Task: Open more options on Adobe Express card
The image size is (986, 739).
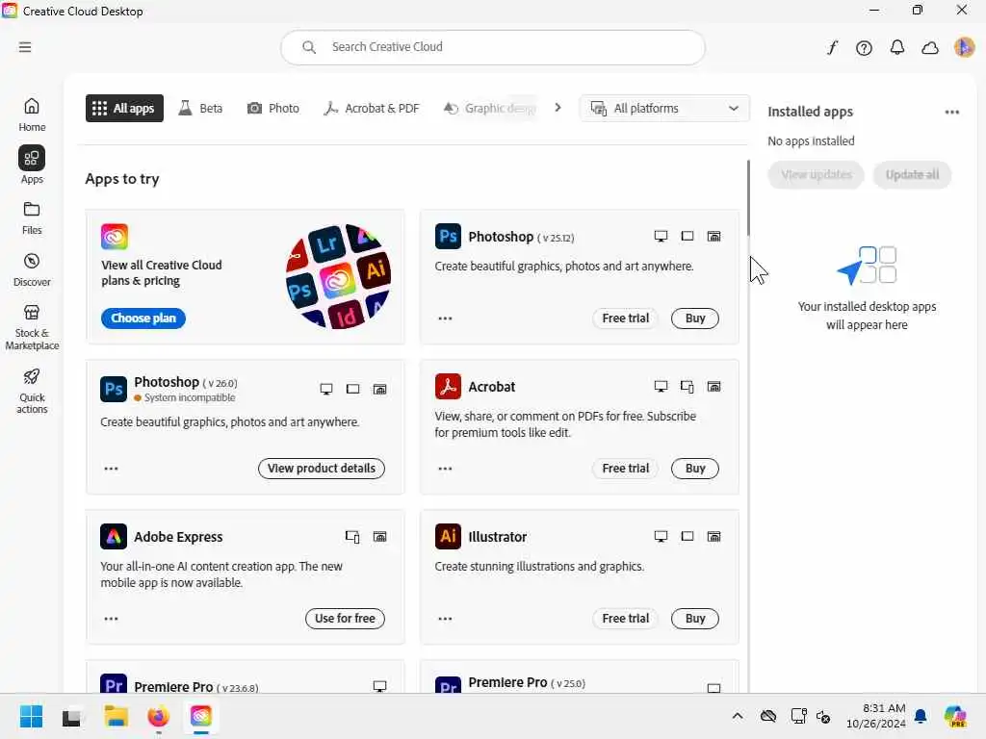Action: pos(112,619)
